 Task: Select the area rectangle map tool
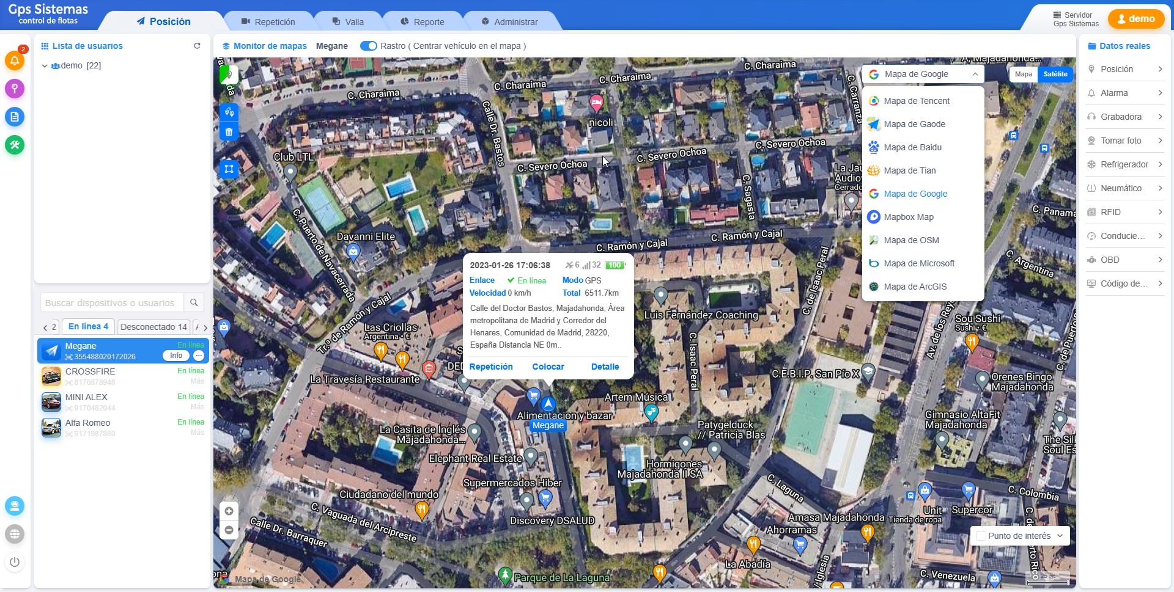(229, 169)
